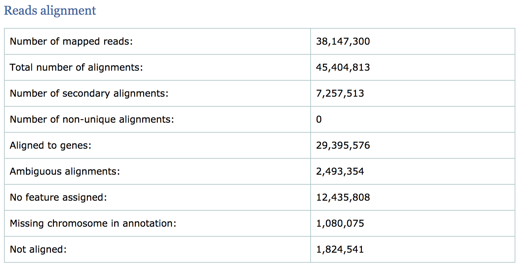Viewport: 522px width, 270px height.
Task: Click the word alignment in the heading
Action: point(68,11)
